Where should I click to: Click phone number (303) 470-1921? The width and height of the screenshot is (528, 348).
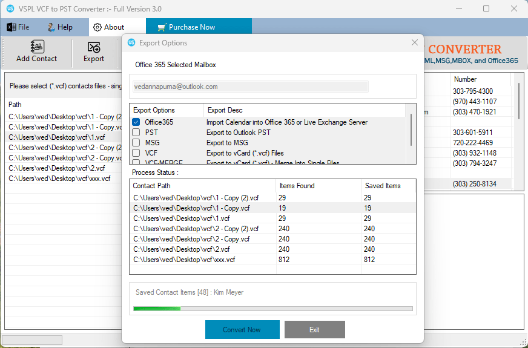tap(475, 112)
